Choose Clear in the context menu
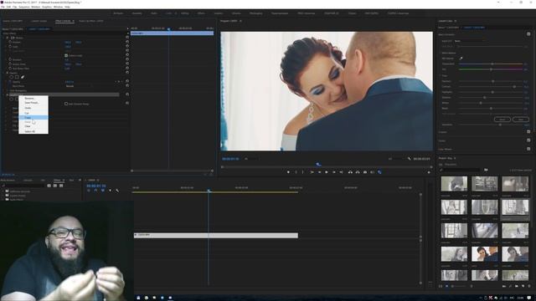The height and width of the screenshot is (301, 536). [33, 126]
